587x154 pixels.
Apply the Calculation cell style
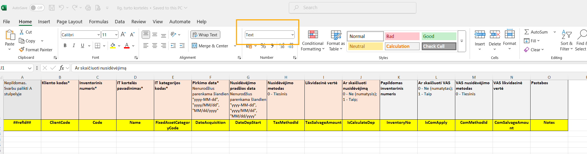tap(402, 46)
